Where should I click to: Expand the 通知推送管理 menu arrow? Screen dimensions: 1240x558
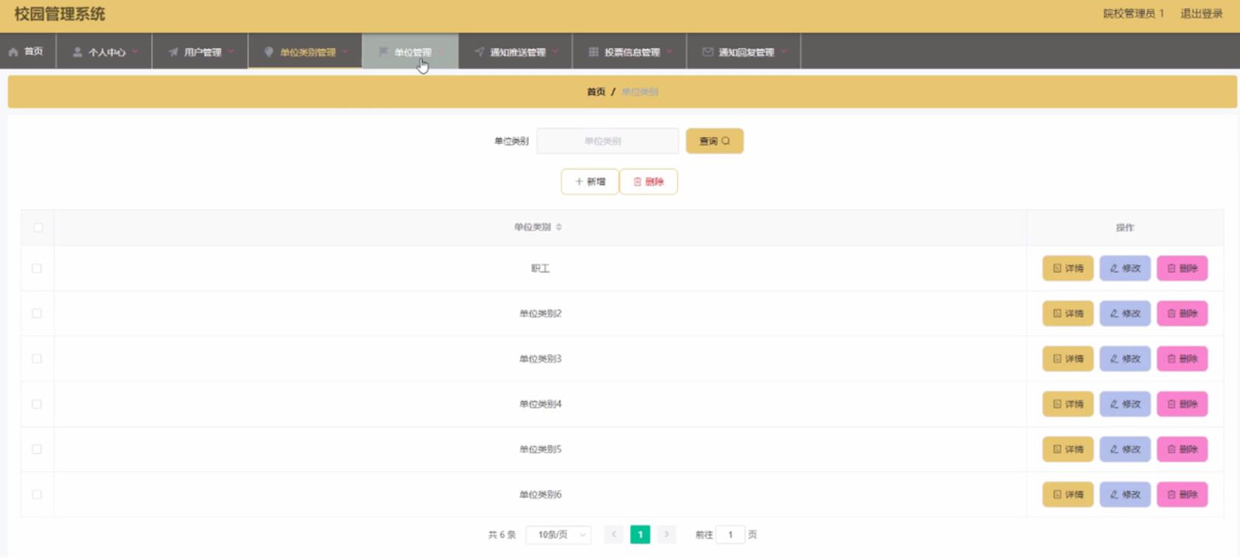555,52
